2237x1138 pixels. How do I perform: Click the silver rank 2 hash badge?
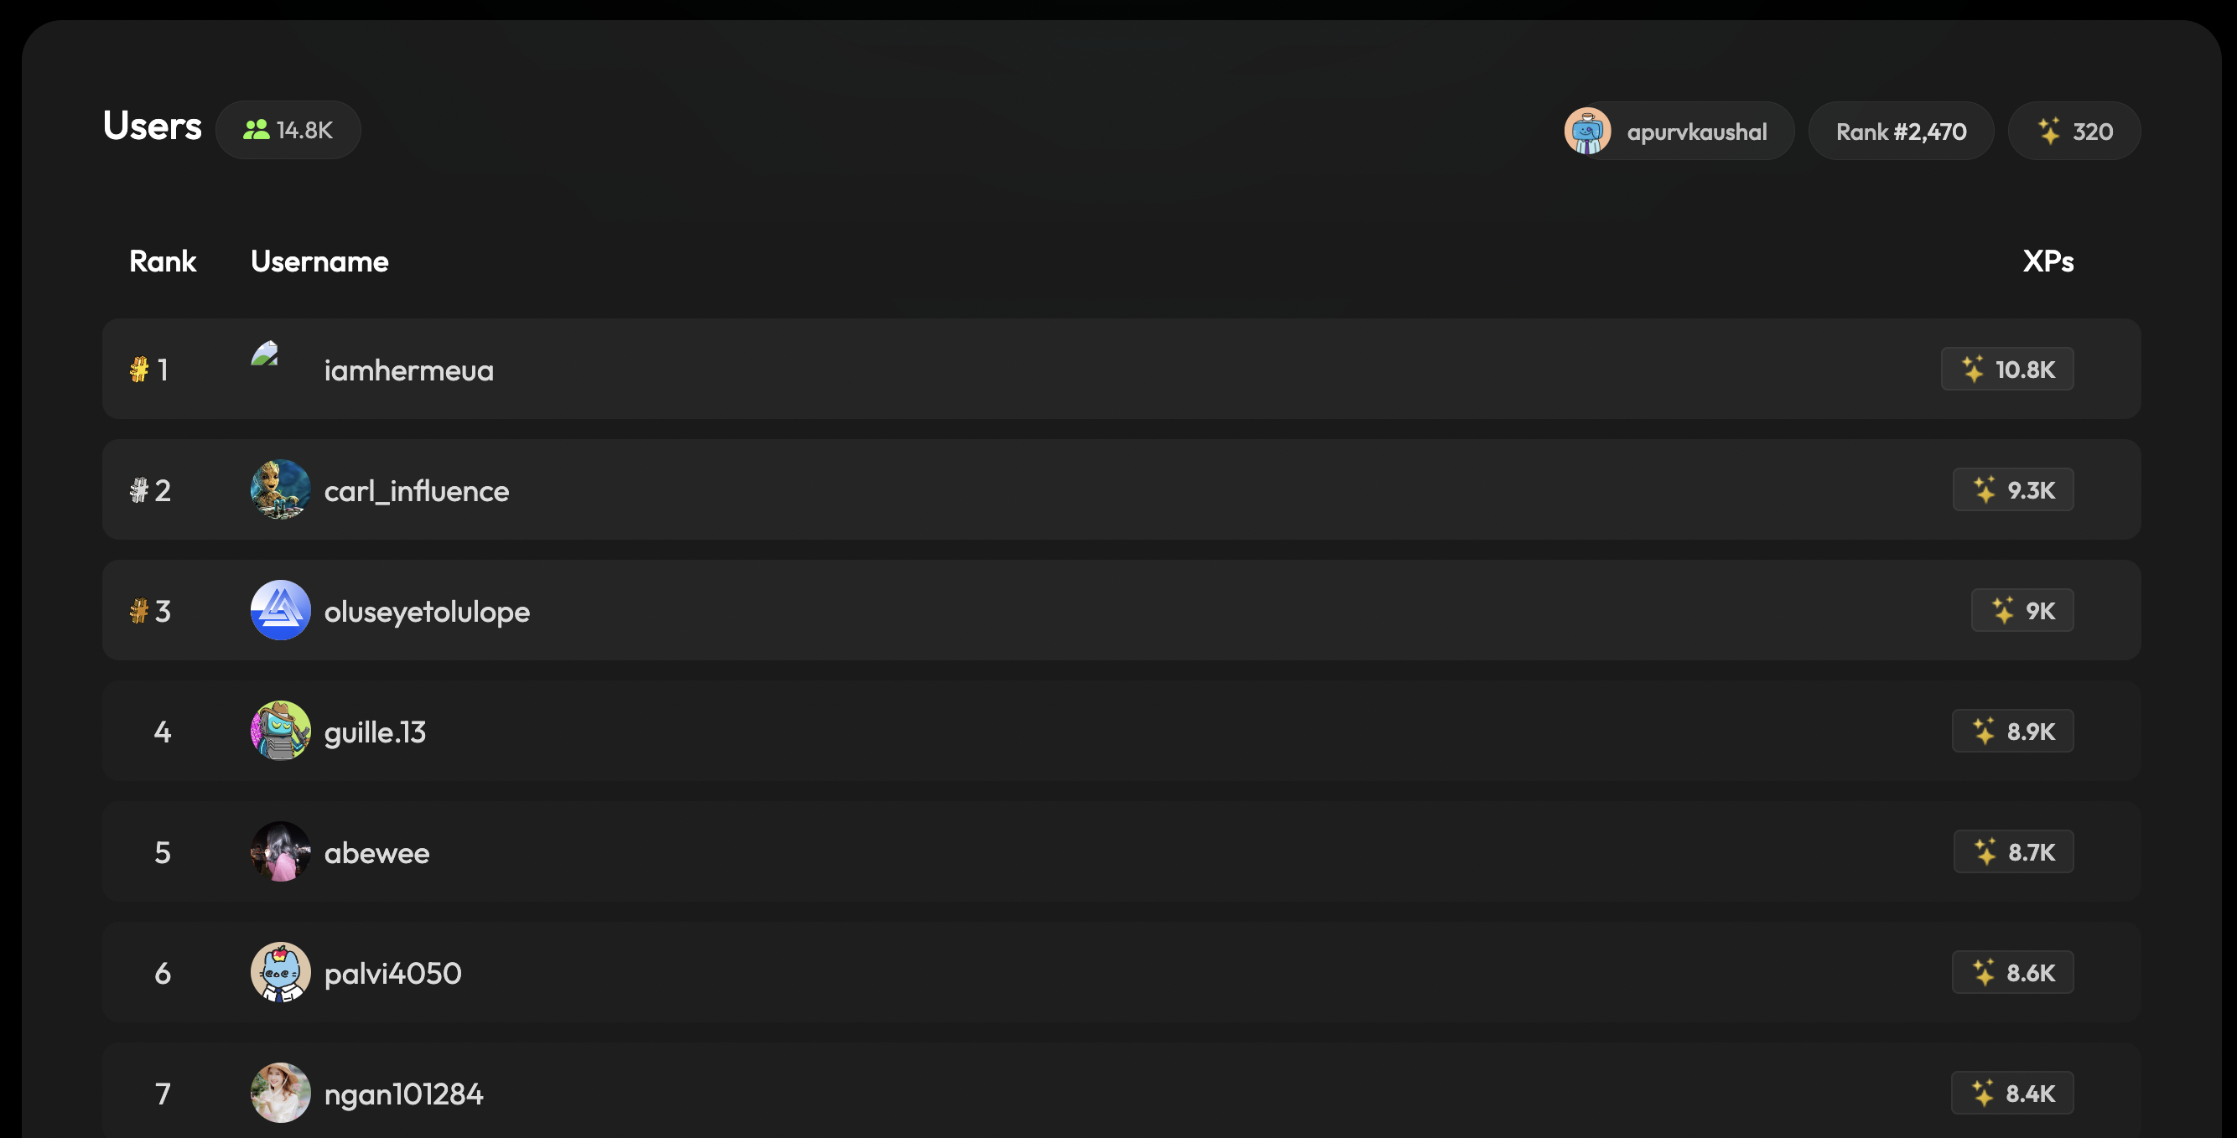click(139, 490)
